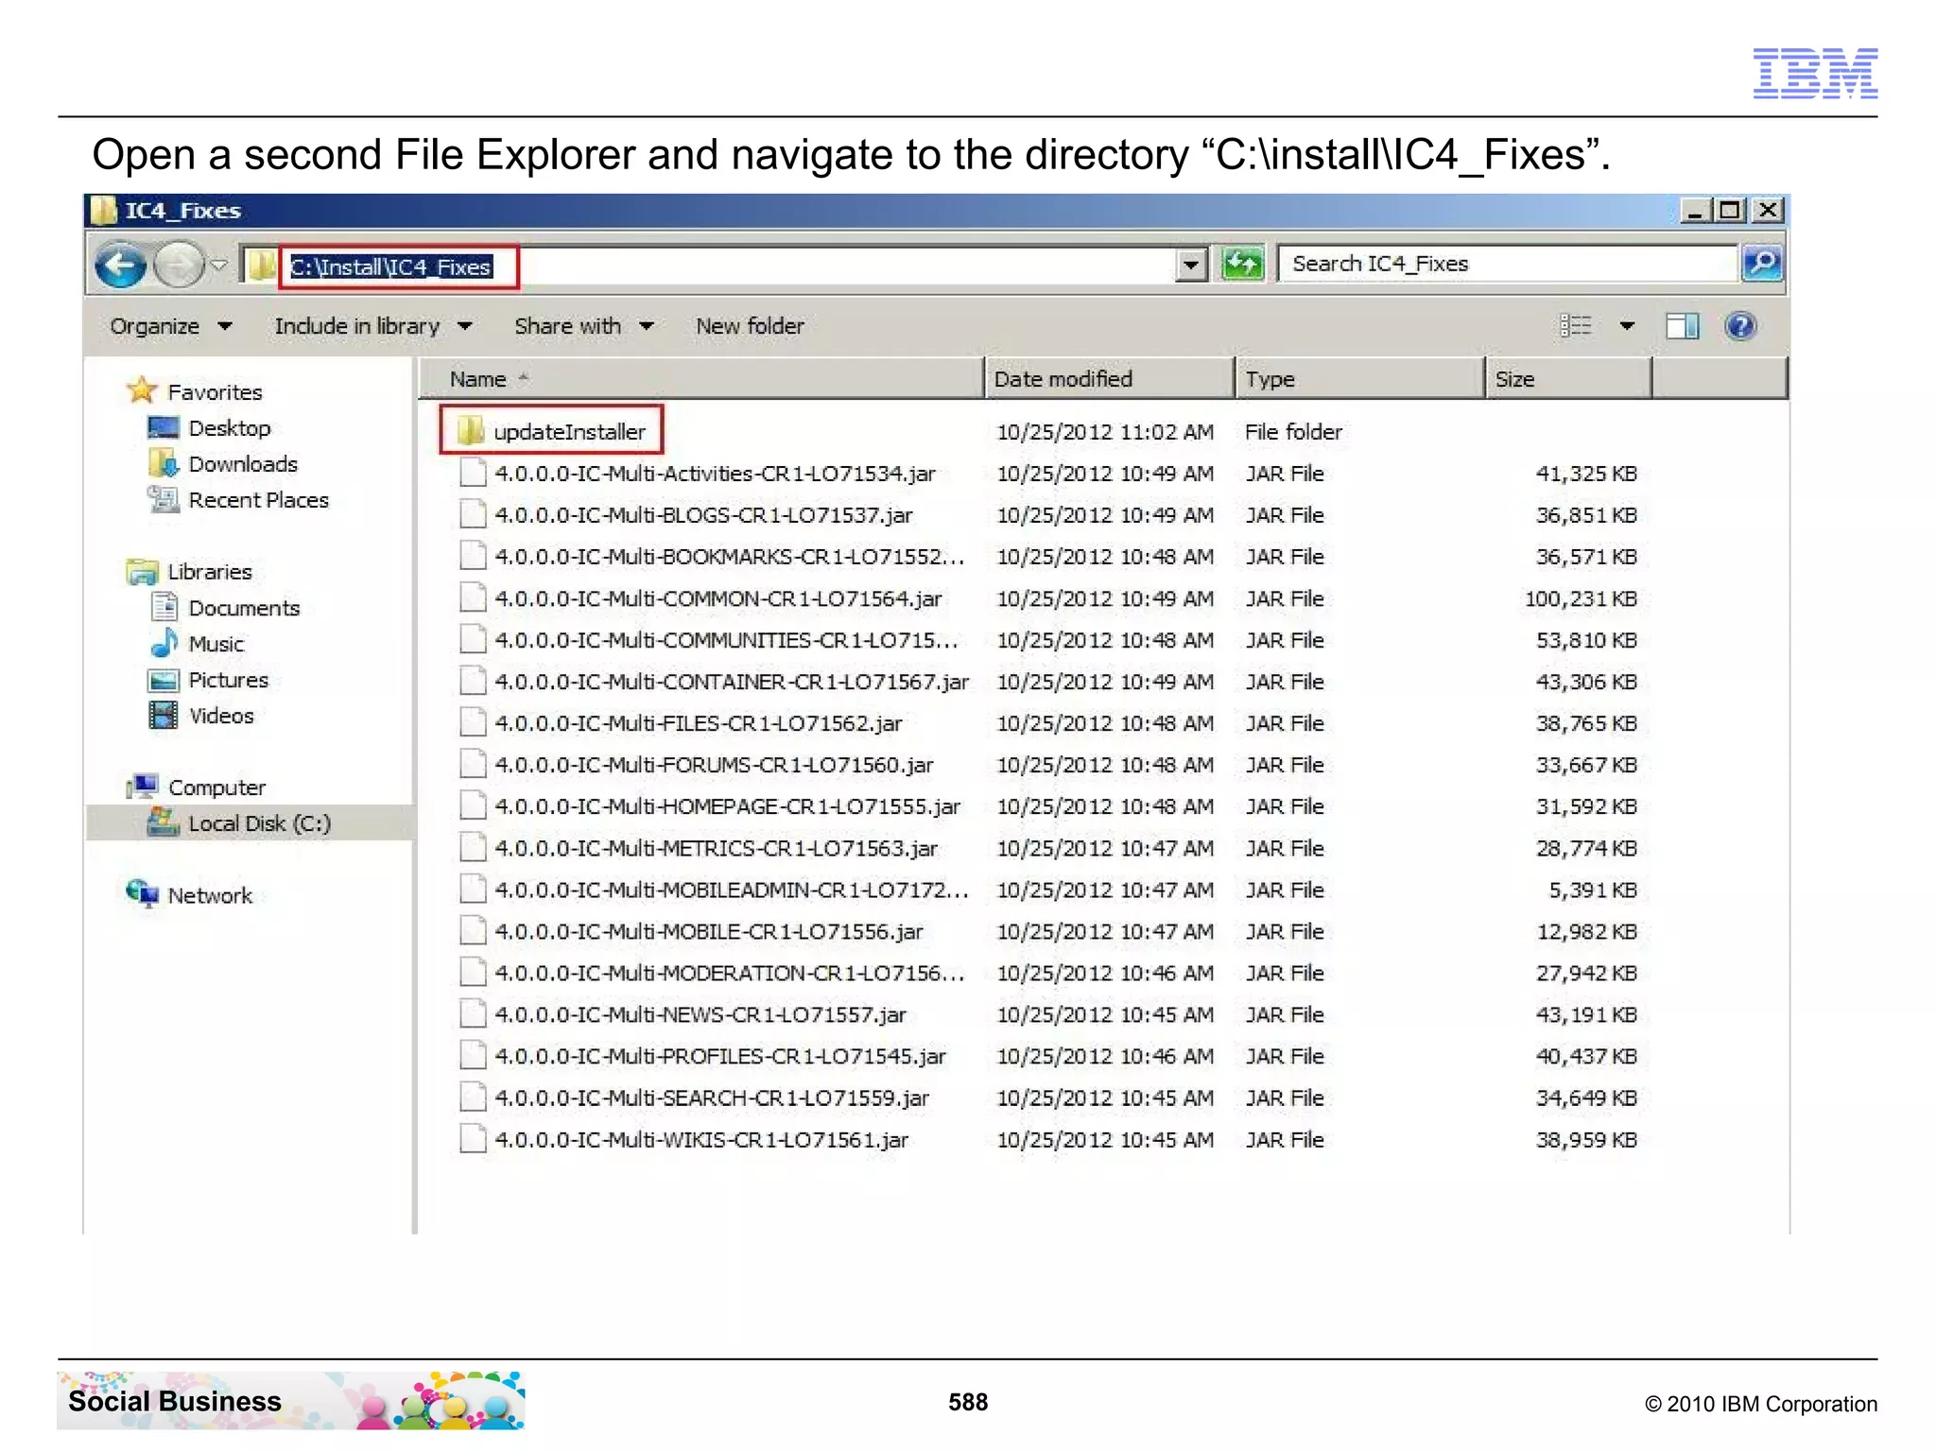The height and width of the screenshot is (1452, 1936).
Task: Select the FILES-CR1-LO71562.jar file icon
Action: click(473, 722)
